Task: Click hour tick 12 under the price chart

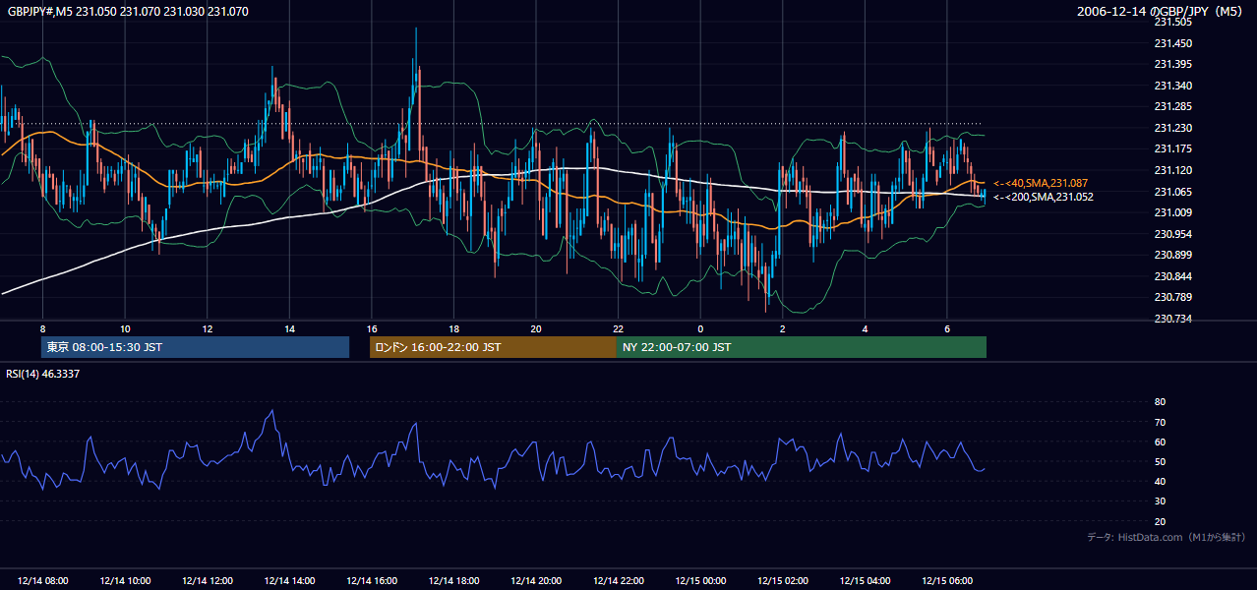Action: click(208, 328)
